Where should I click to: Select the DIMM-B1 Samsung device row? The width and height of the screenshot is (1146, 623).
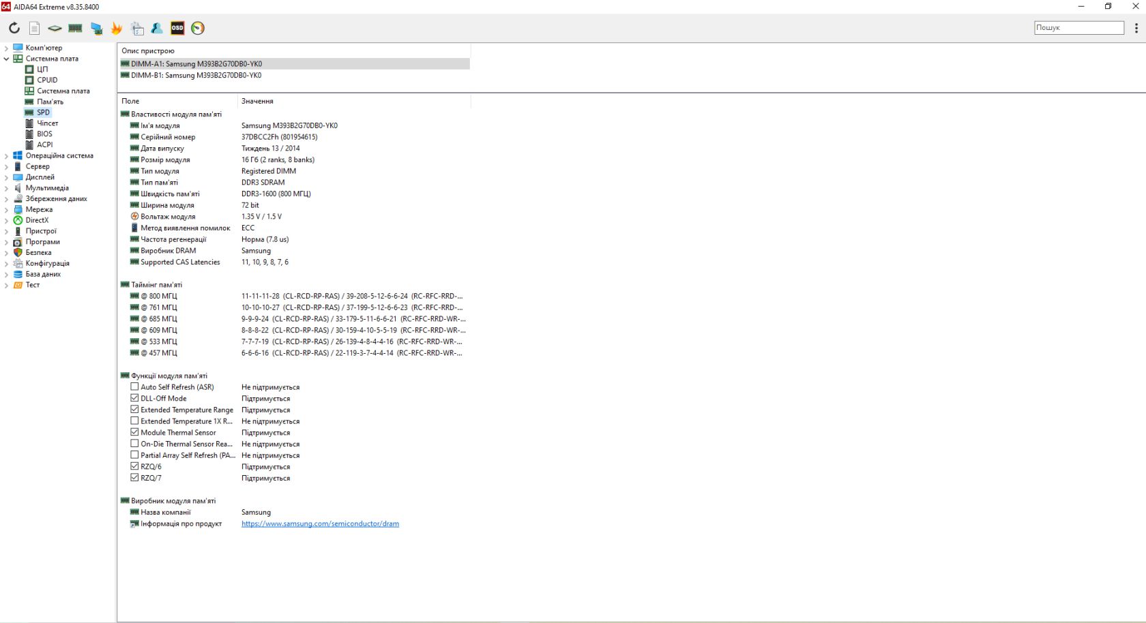[294, 76]
